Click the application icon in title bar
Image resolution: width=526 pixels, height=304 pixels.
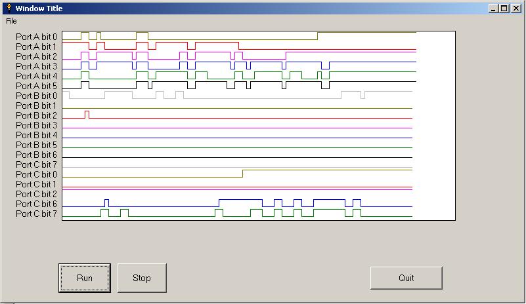click(x=9, y=9)
